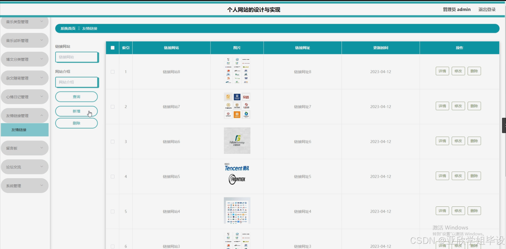Open 详情 for 链接网站5 row
Image resolution: width=506 pixels, height=249 pixels.
click(x=442, y=176)
